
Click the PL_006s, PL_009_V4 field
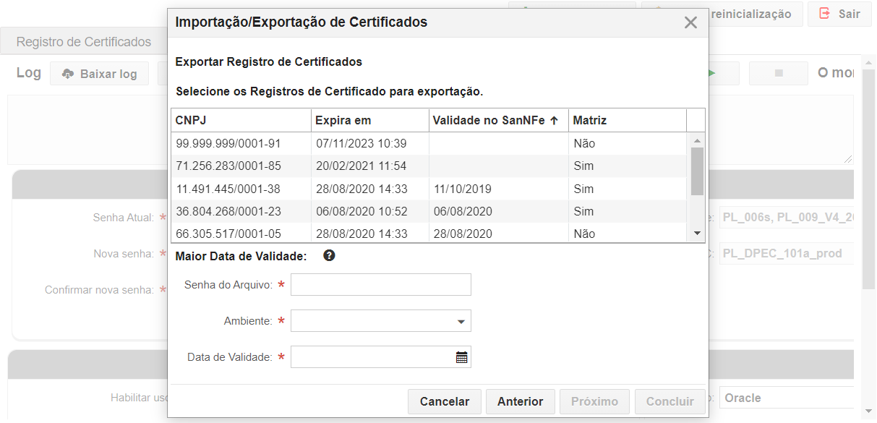pyautogui.click(x=787, y=218)
